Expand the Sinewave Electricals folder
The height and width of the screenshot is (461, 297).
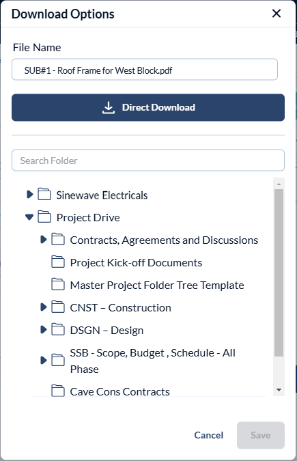[29, 195]
